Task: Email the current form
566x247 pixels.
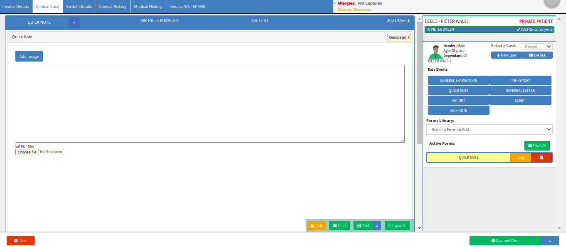Action: coord(339,226)
